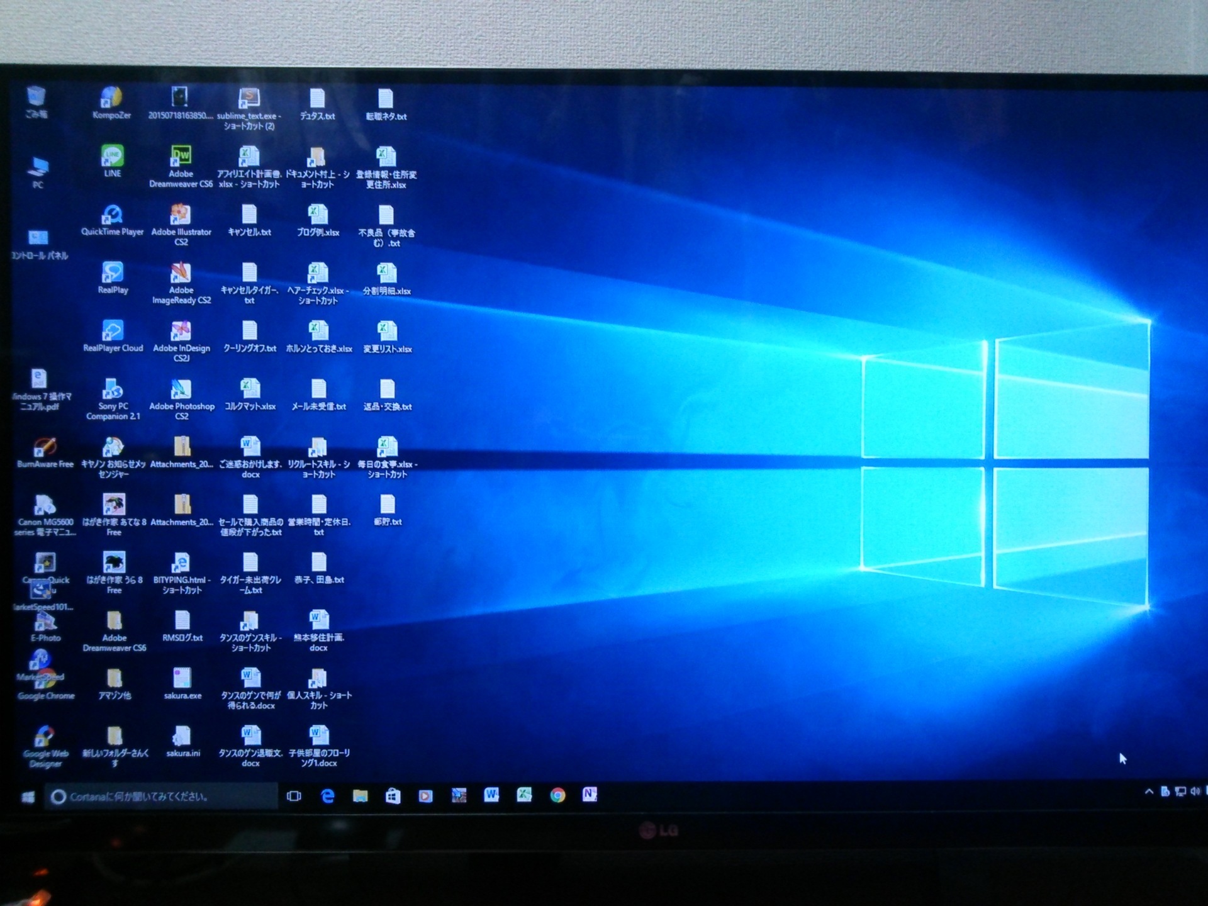The height and width of the screenshot is (906, 1208).
Task: Select the Google Web Designer desktop icon
Action: (x=45, y=747)
